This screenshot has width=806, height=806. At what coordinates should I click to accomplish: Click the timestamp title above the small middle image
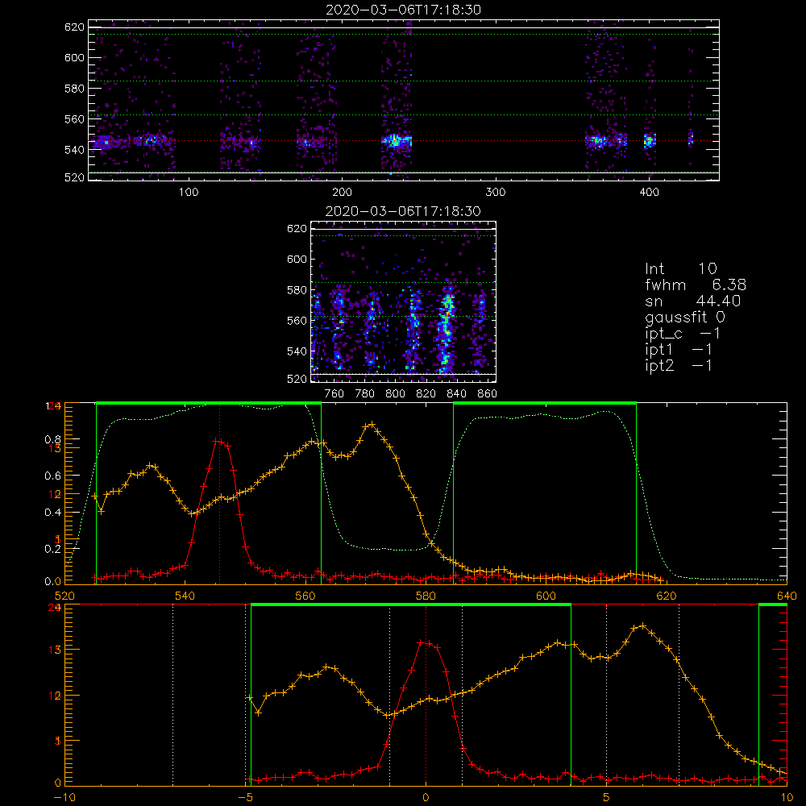[404, 211]
